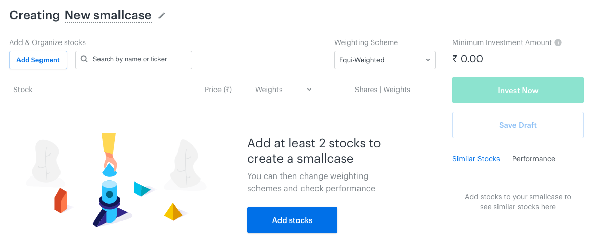This screenshot has height=244, width=597.
Task: Click the pencil edit icon beside smallcase name
Action: click(x=162, y=15)
